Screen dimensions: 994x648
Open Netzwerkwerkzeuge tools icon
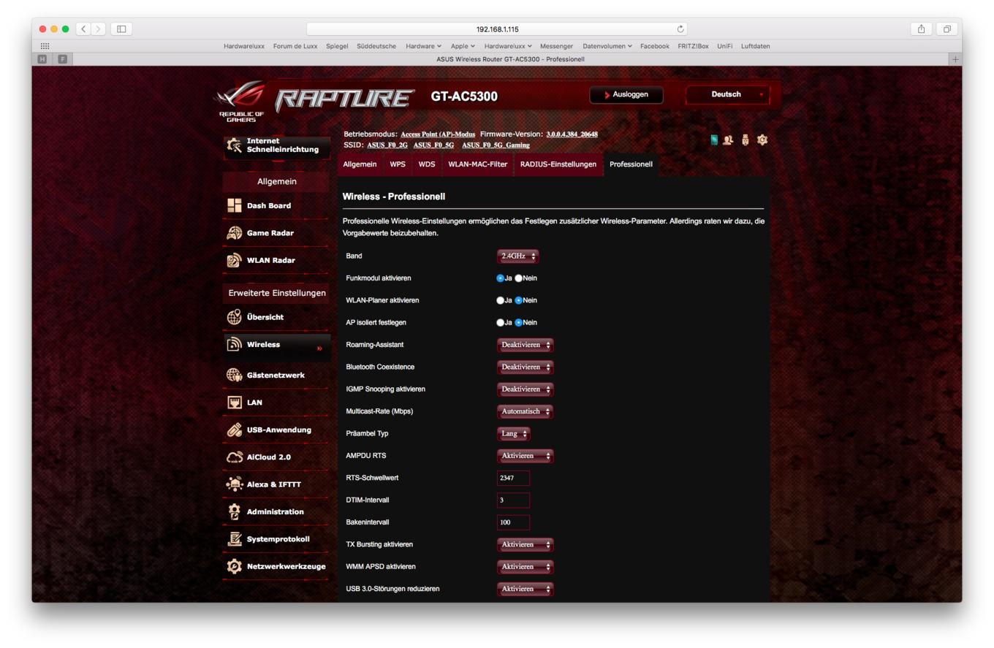tap(234, 566)
